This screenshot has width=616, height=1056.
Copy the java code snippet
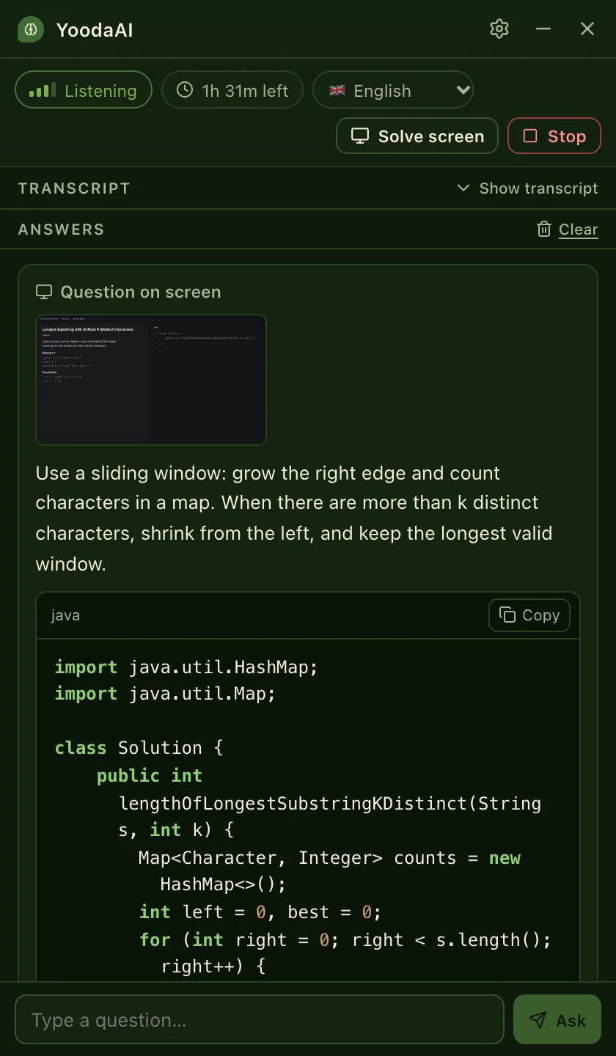click(529, 615)
